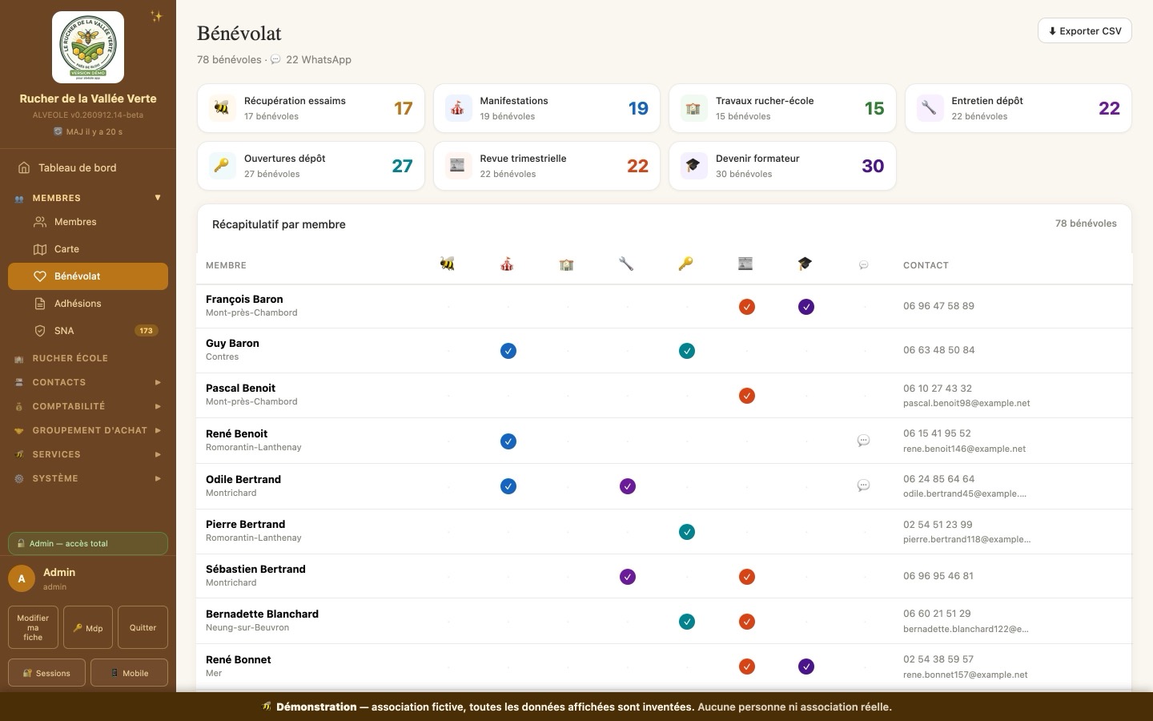This screenshot has height=721, width=1153.
Task: Toggle Pascal Benoit's orange Revue trimestrielle check
Action: [x=747, y=396]
